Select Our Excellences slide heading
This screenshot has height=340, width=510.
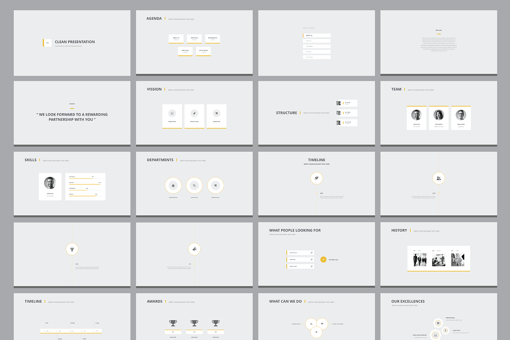point(408,301)
